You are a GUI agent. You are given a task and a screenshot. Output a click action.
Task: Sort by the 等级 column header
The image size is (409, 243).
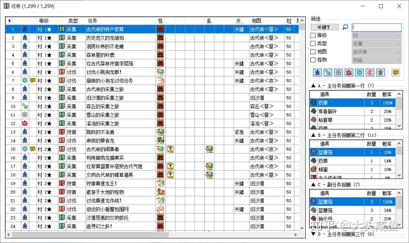click(x=47, y=21)
